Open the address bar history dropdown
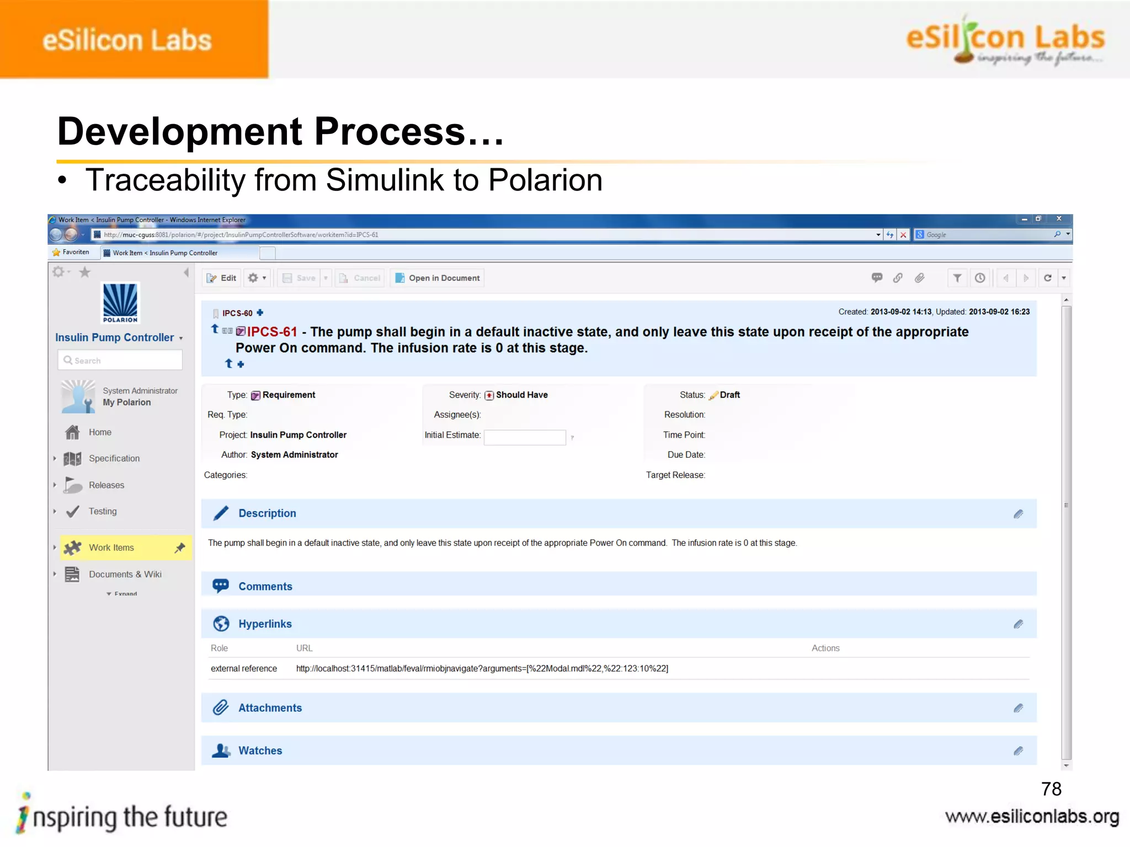This screenshot has height=847, width=1130. [878, 234]
